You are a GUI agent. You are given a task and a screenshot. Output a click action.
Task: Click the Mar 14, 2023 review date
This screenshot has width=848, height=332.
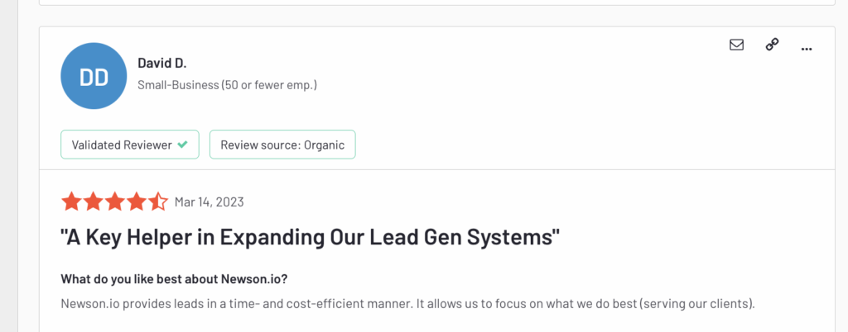coord(209,202)
